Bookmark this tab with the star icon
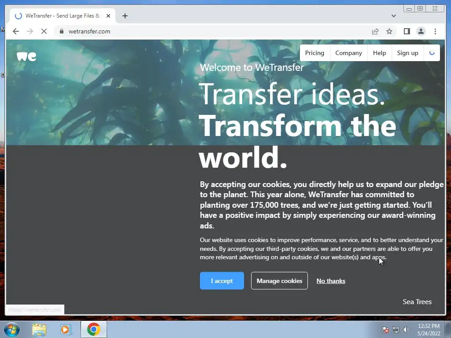This screenshot has height=338, width=451. pyautogui.click(x=389, y=31)
